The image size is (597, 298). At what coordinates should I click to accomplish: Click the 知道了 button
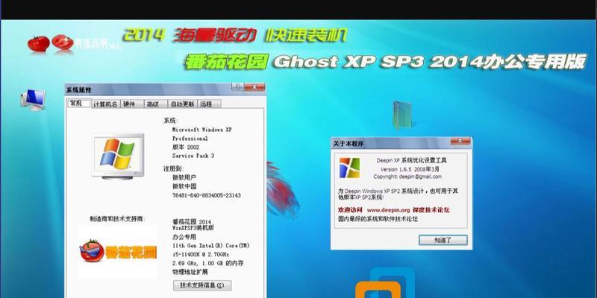[x=443, y=240]
